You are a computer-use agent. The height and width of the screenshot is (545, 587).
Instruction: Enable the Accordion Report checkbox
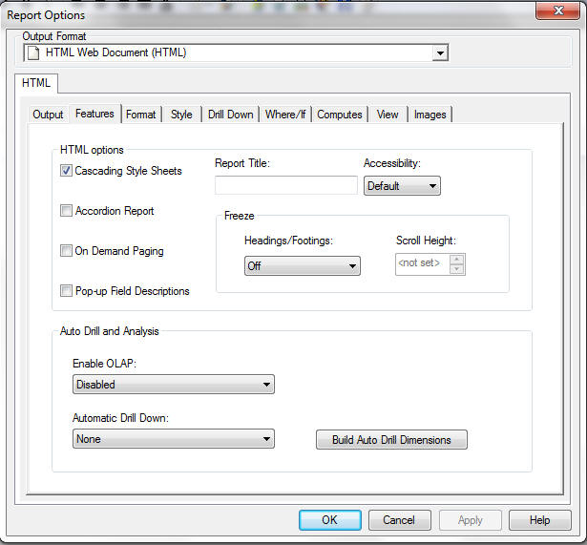pos(67,211)
